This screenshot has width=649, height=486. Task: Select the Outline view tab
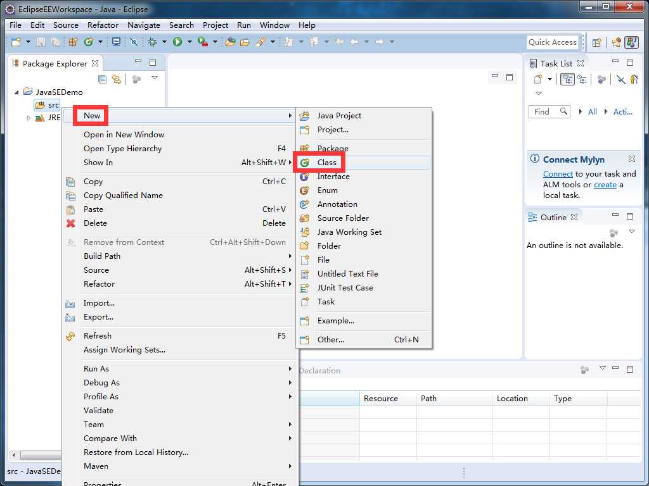553,218
